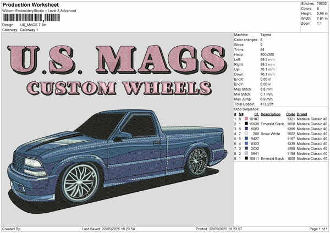Select the 'Last Saved: 22/05/2025 16.23.54' text
Screen dimensions: 330x233
[x=108, y=229]
